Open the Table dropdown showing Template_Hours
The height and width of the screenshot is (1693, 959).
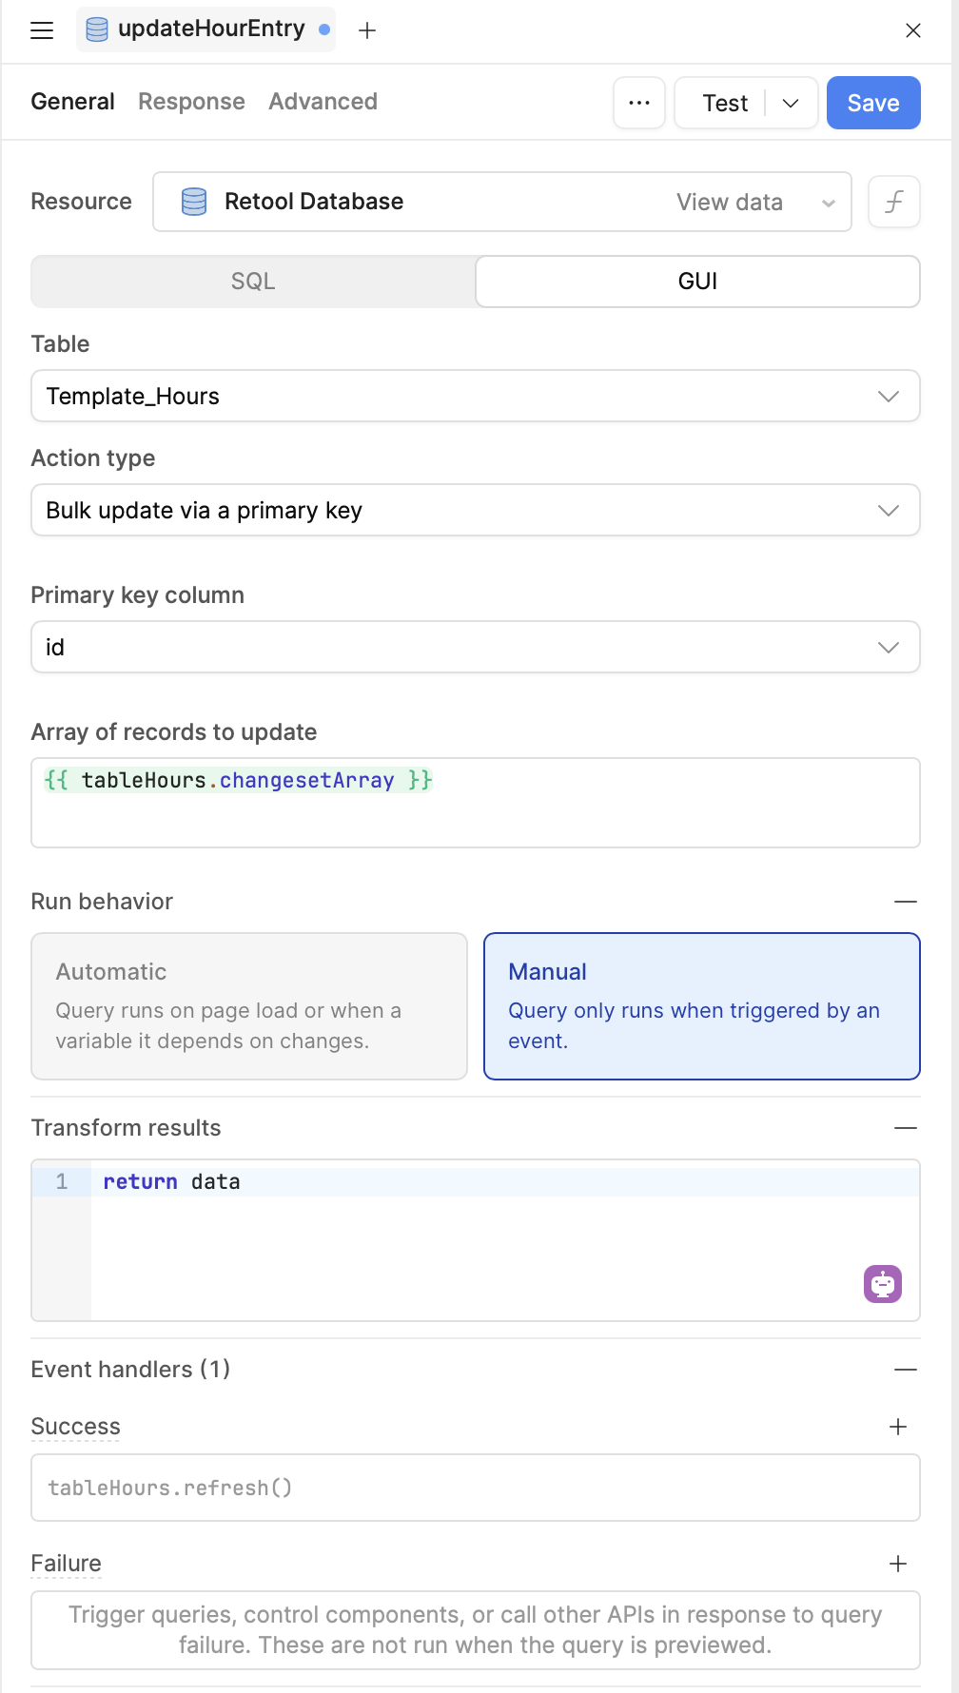[476, 396]
